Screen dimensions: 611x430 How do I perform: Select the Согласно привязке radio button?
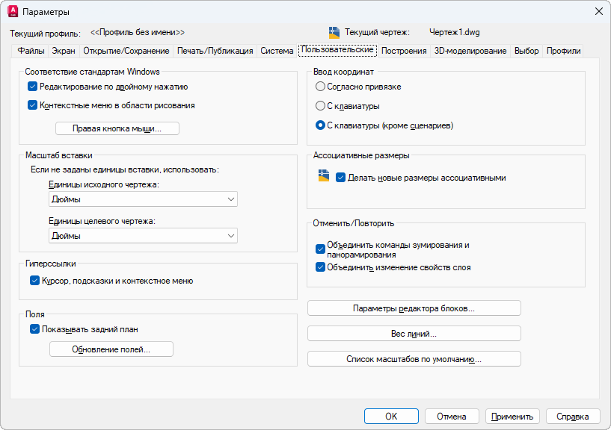321,87
